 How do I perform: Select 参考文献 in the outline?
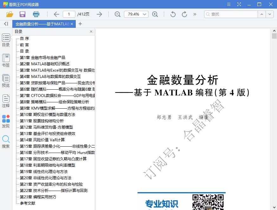28,203
